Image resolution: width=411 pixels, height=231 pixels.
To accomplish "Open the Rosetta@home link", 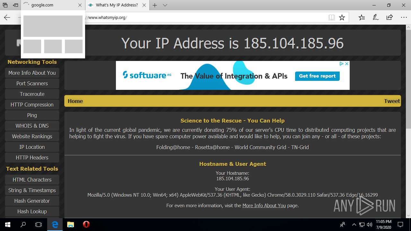I will (212, 147).
